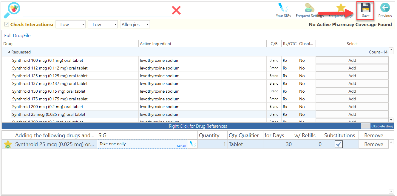
Task: Select the Synthroid 175 mcg (0.175 mg) row
Action: pyautogui.click(x=200, y=99)
